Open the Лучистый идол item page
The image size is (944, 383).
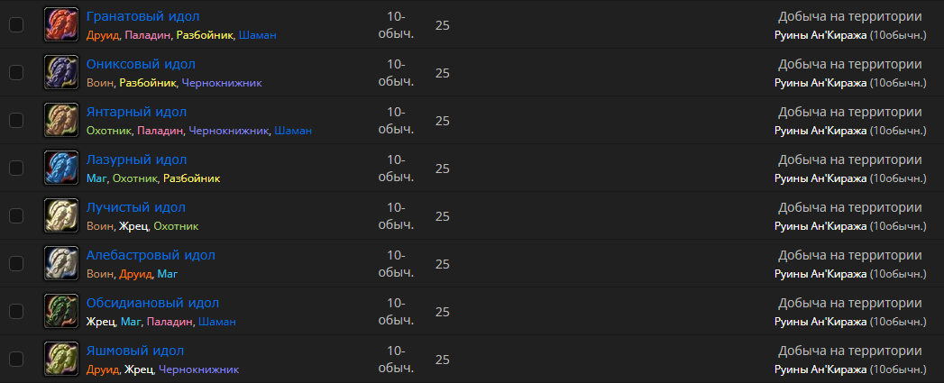(x=136, y=207)
